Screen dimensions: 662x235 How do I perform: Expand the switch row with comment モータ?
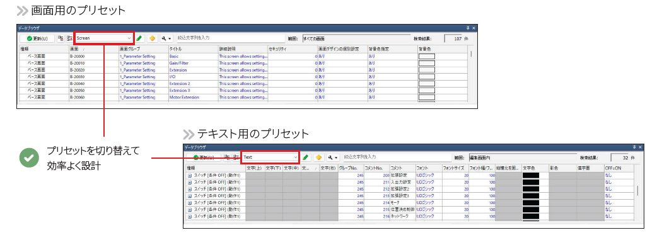pyautogui.click(x=190, y=203)
